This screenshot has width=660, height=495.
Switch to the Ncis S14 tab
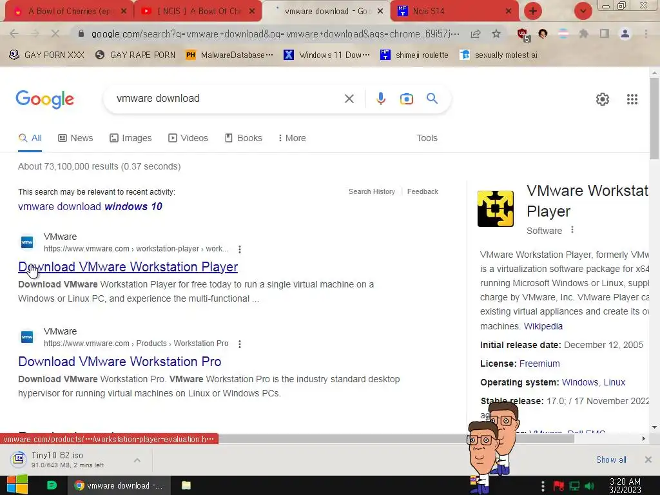click(455, 12)
